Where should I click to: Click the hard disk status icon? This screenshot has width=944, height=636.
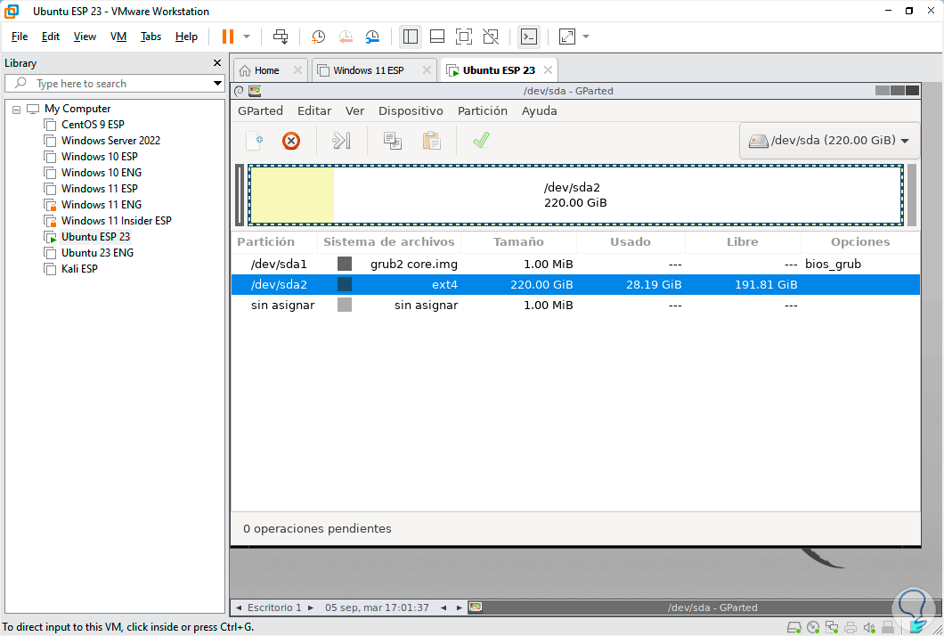[x=794, y=628]
